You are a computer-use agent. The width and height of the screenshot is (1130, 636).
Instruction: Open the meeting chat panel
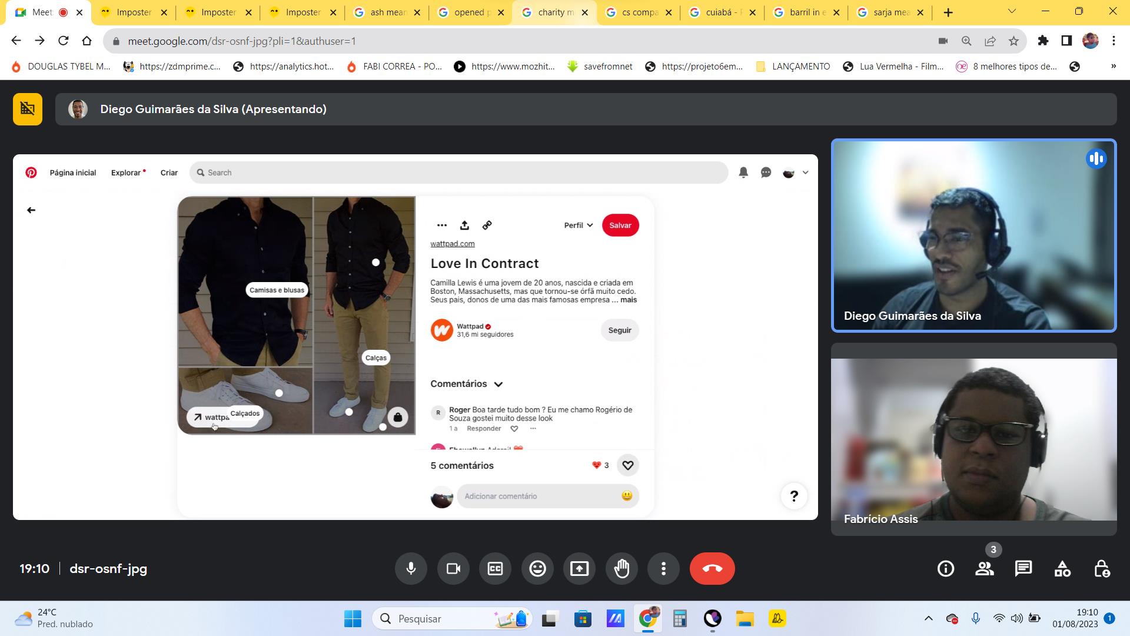click(1023, 568)
